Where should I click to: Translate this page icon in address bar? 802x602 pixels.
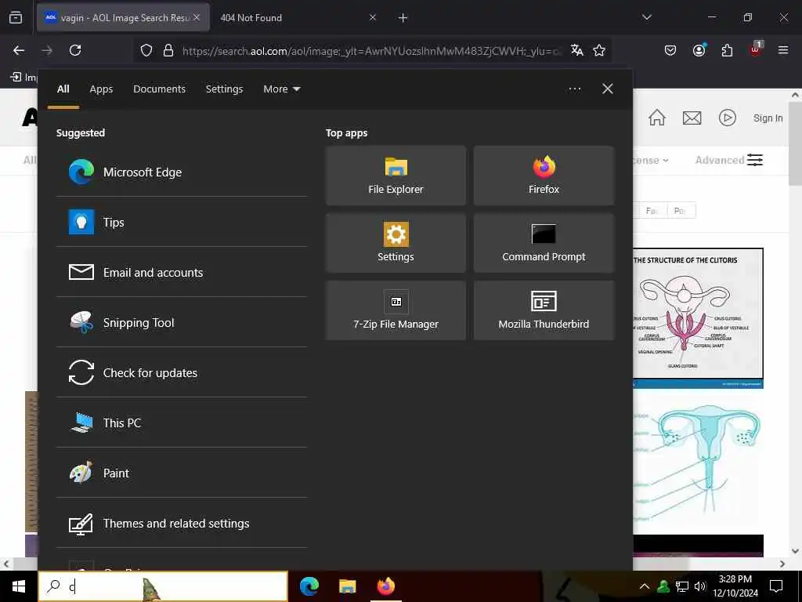click(x=577, y=50)
